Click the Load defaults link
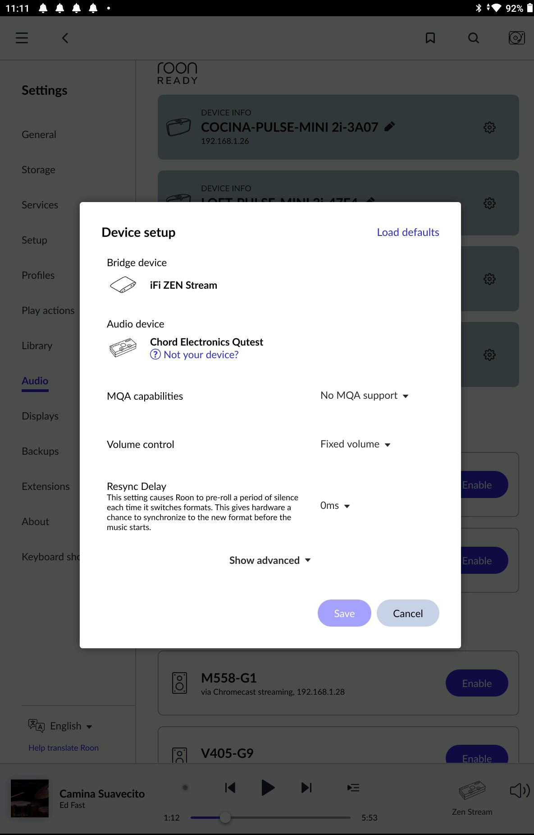 coord(408,232)
